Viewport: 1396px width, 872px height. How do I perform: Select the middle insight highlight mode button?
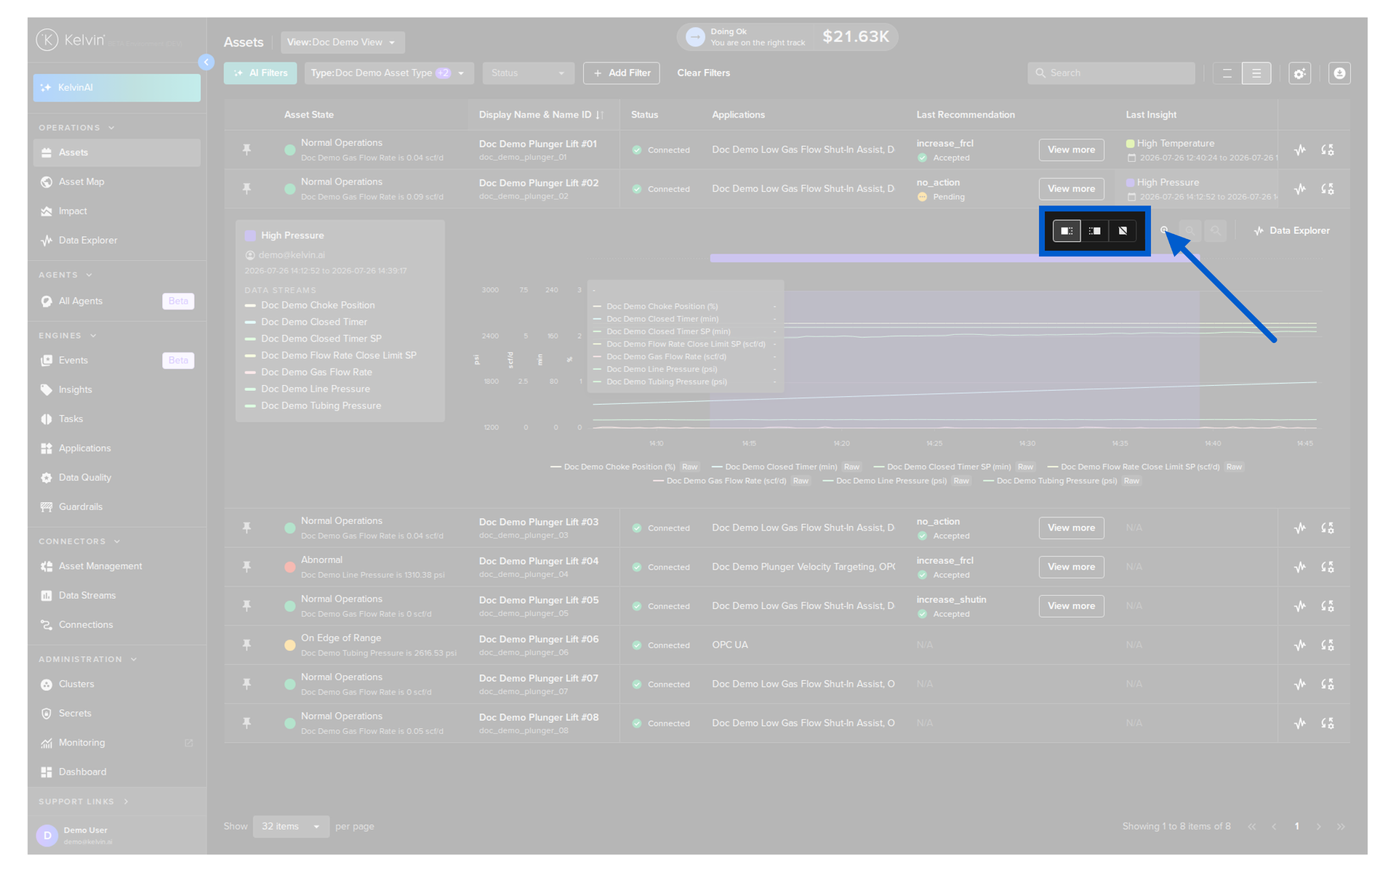pyautogui.click(x=1094, y=231)
